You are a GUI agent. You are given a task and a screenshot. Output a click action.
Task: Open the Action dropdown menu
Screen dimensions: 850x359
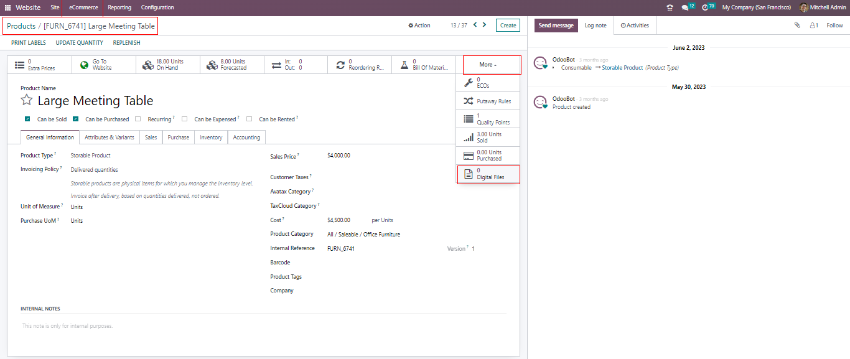(419, 26)
